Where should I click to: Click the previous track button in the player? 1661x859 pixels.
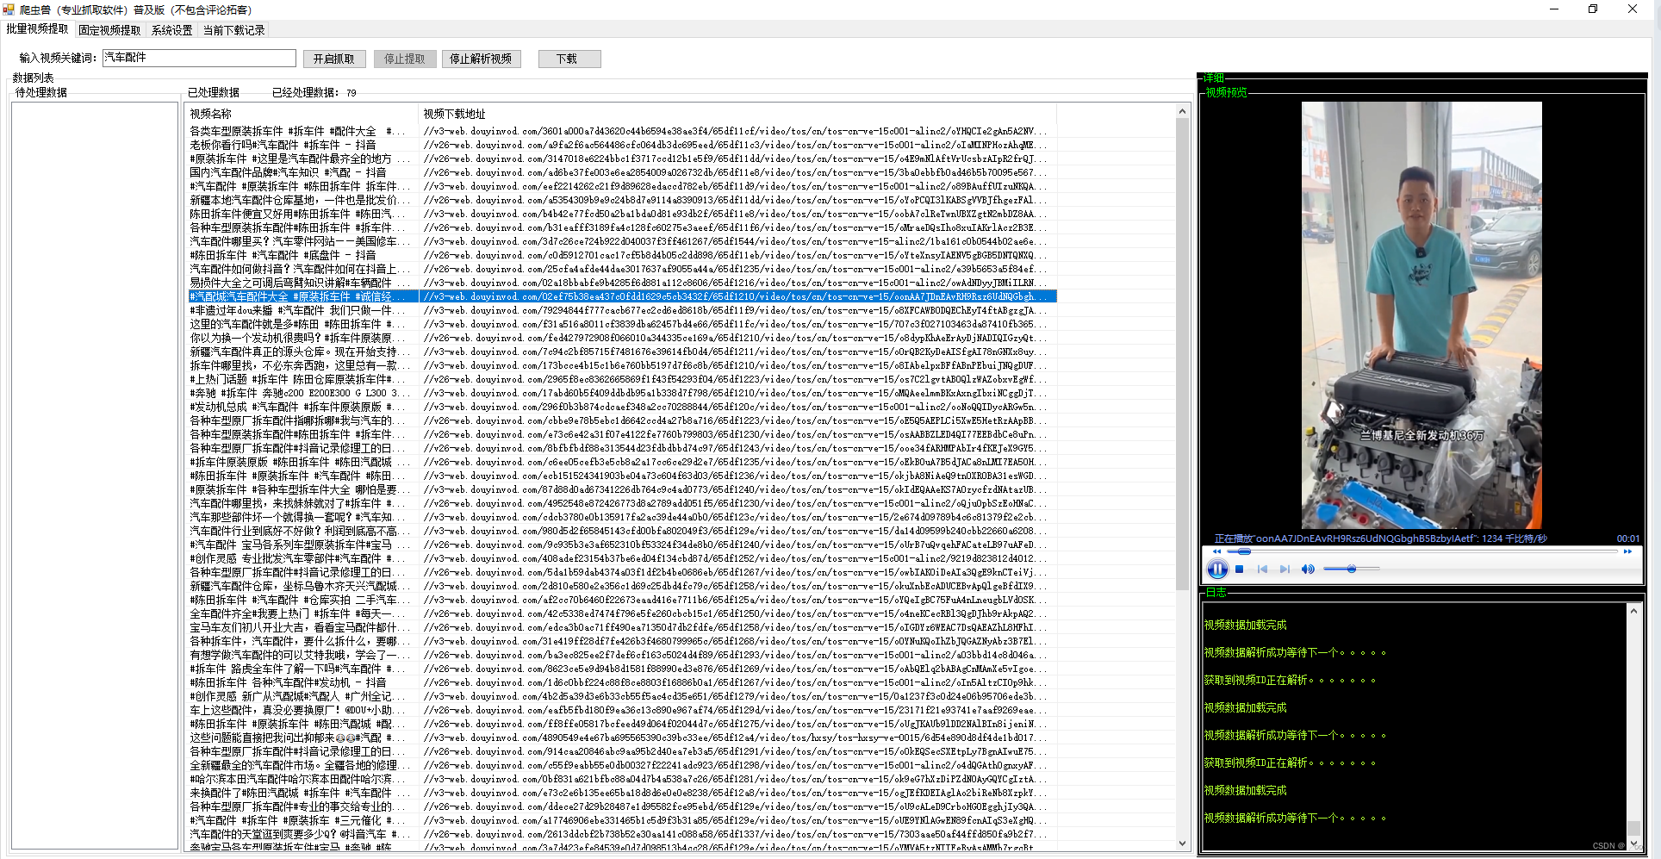pos(1262,569)
